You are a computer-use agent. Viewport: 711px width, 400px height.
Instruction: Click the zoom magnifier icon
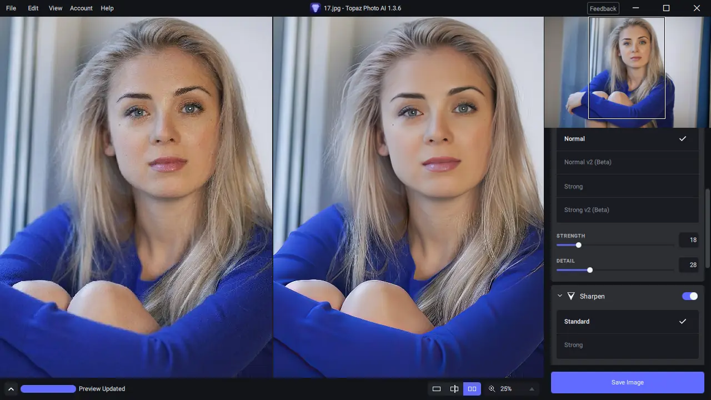coord(492,389)
